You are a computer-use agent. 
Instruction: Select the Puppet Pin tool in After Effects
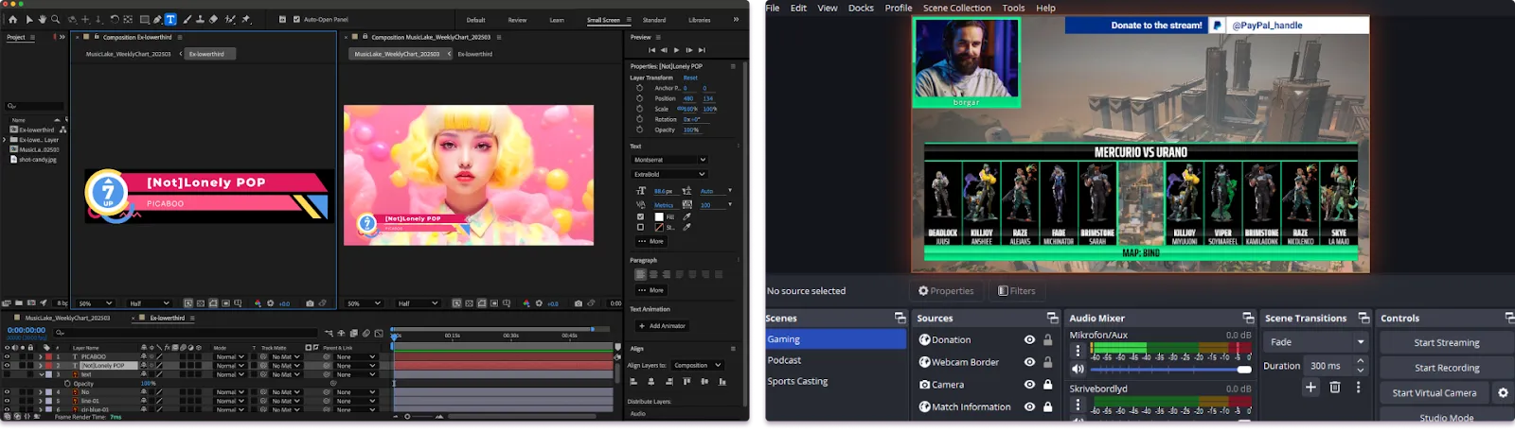[x=246, y=19]
